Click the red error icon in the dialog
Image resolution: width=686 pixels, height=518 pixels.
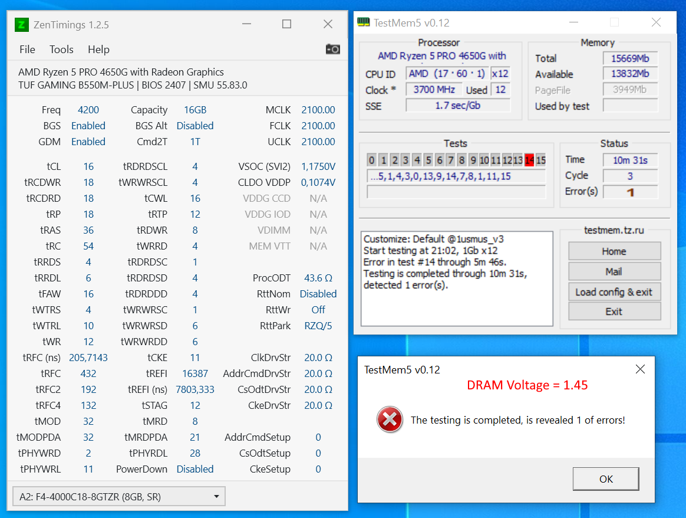click(x=390, y=419)
